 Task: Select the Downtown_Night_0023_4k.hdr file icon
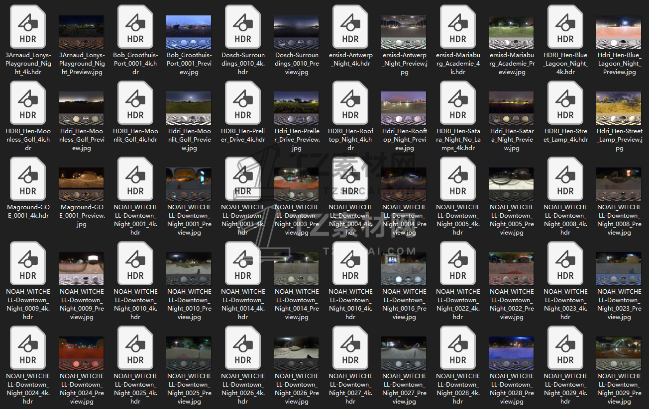(565, 263)
